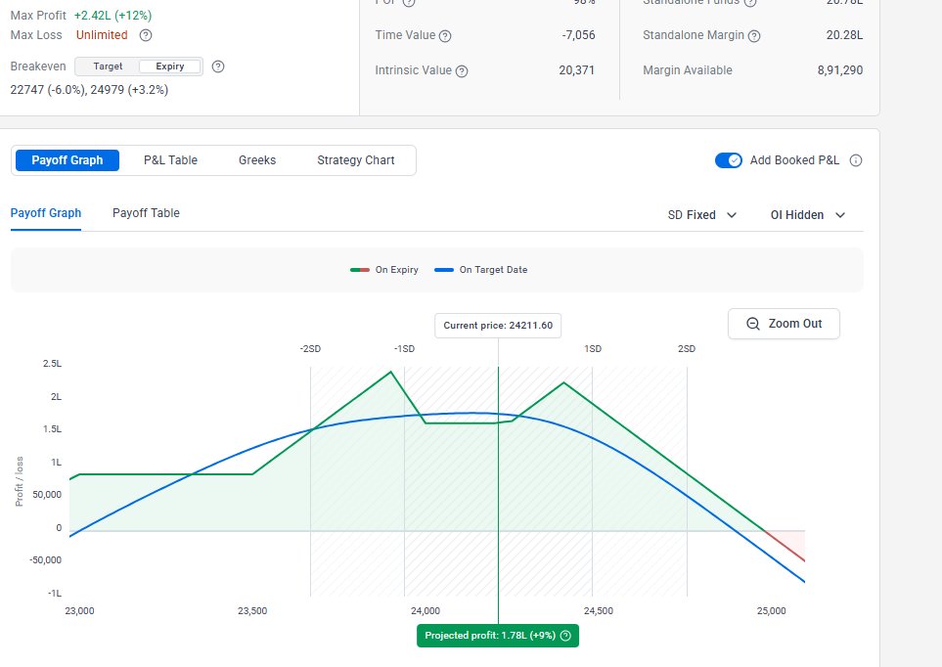Click magnifier icon in Zoom Out button
942x667 pixels.
[753, 324]
